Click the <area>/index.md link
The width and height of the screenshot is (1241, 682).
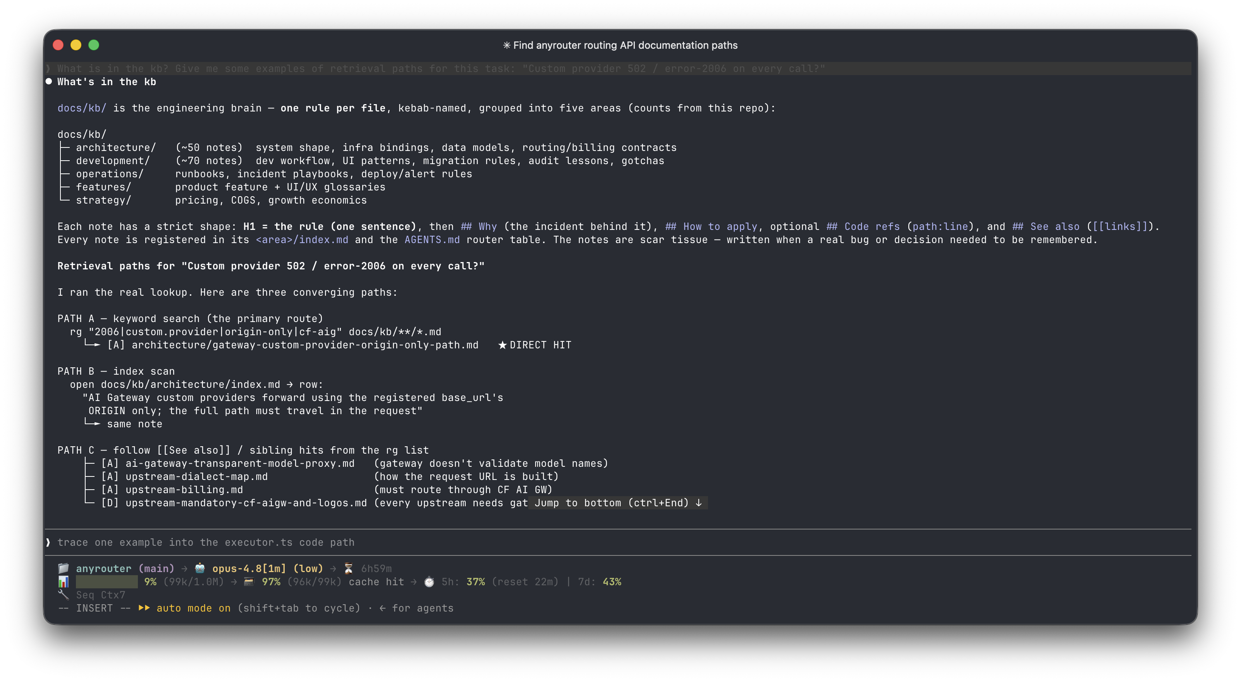pos(302,239)
